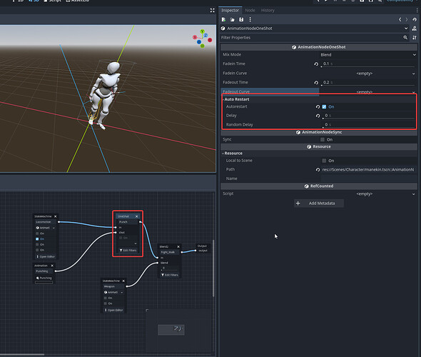This screenshot has height=357, width=421.
Task: Expand the Fadein Curve empty dropdown
Action: point(367,74)
